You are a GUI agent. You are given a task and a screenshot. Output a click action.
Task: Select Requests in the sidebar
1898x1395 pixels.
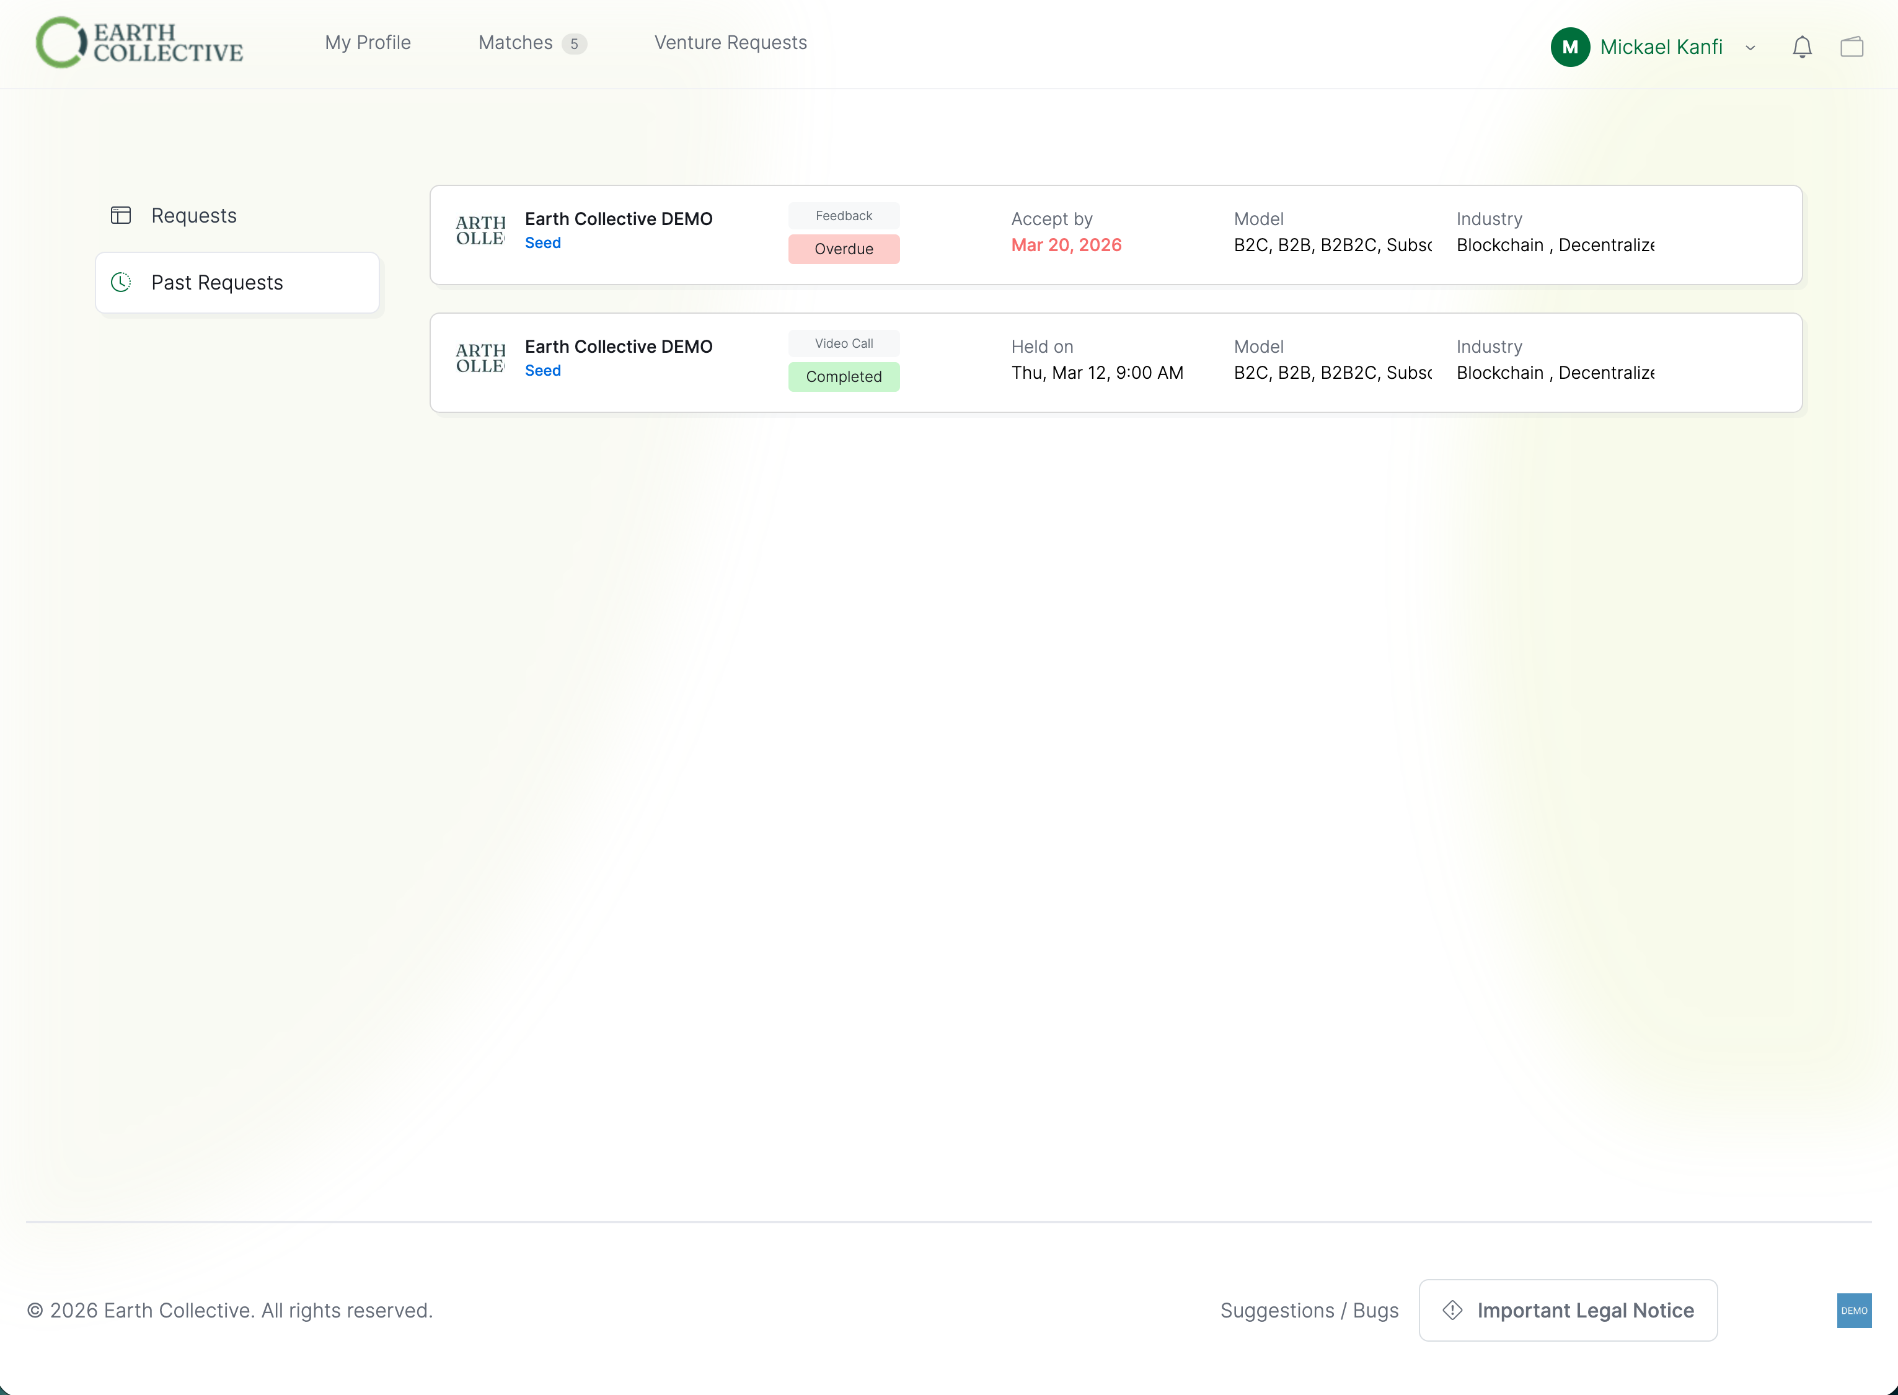[194, 215]
